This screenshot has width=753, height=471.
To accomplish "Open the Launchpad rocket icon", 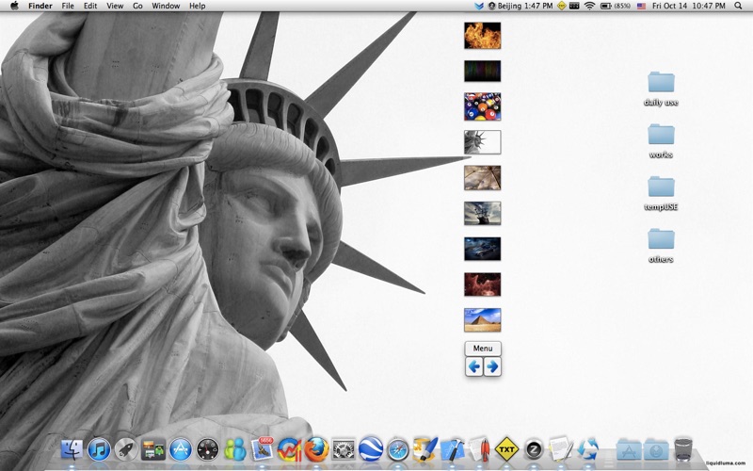I will click(126, 450).
